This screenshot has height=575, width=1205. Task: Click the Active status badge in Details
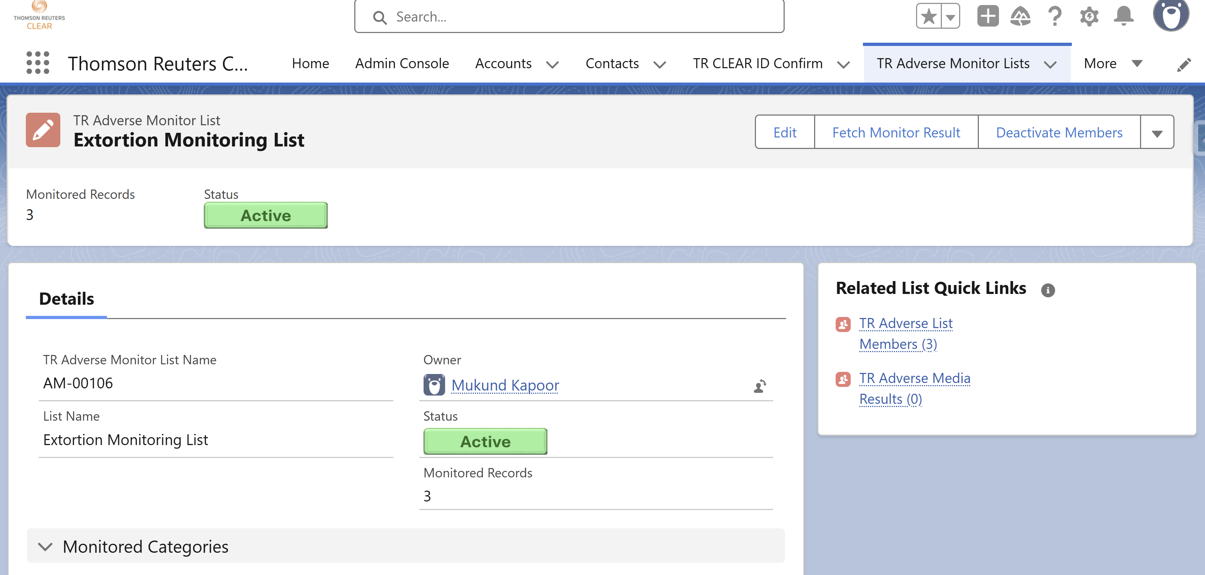click(485, 441)
